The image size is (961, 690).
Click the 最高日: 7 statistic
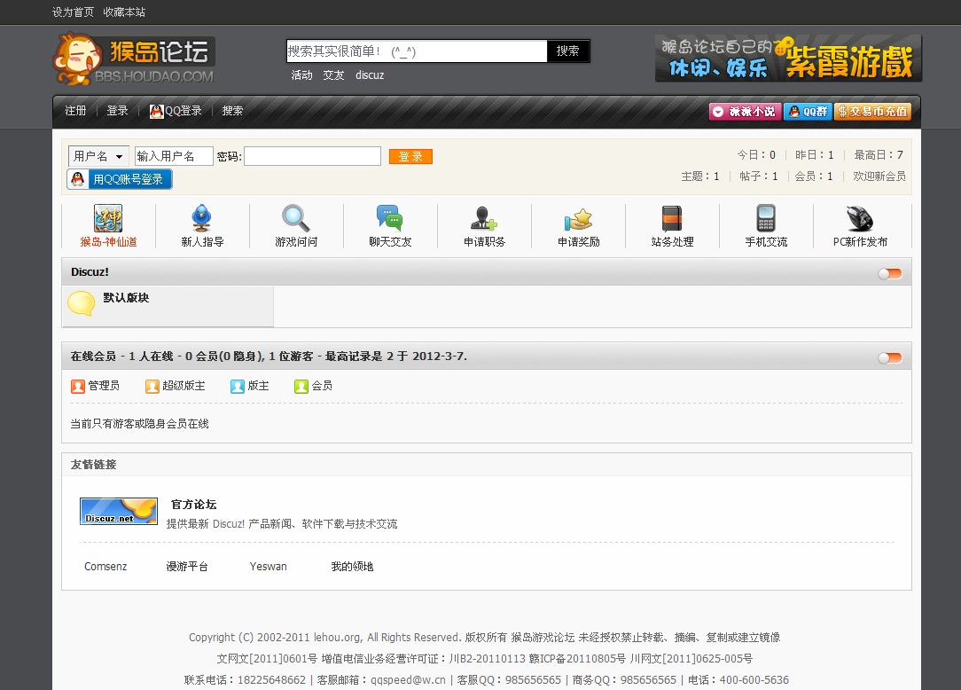click(x=879, y=154)
